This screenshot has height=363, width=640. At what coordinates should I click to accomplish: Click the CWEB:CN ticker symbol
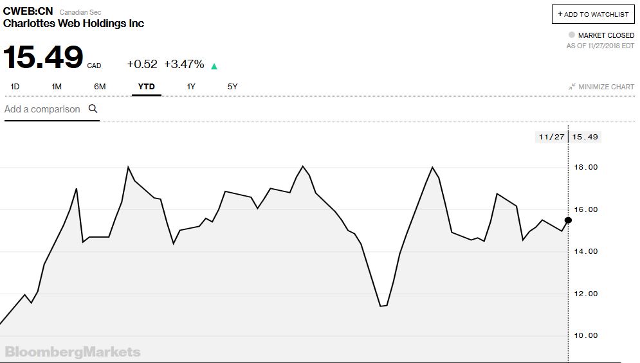[28, 11]
